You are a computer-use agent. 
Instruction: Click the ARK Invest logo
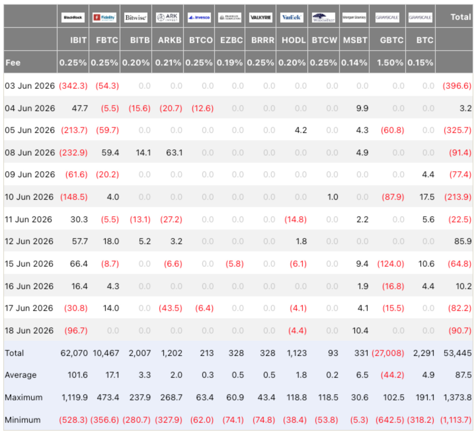coord(168,17)
